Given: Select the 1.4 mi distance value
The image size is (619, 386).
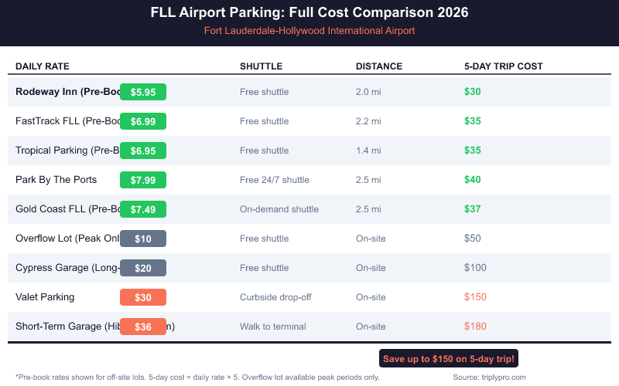Looking at the screenshot, I should click(x=368, y=151).
